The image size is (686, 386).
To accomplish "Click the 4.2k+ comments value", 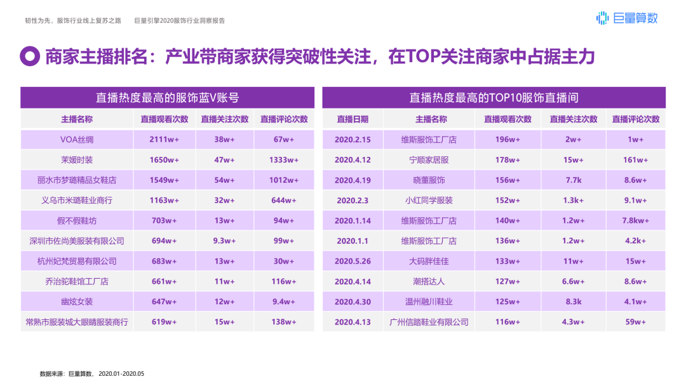I will 636,241.
